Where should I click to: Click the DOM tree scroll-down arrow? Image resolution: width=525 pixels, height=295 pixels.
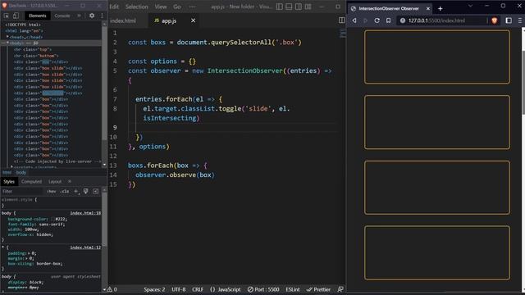tap(104, 165)
